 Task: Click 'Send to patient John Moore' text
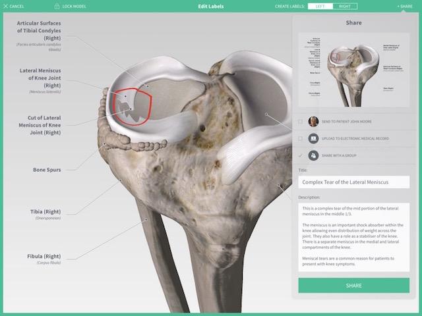[x=347, y=122]
